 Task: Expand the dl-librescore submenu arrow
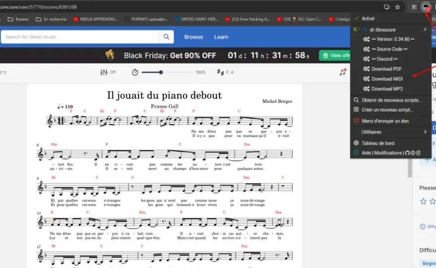pos(425,29)
